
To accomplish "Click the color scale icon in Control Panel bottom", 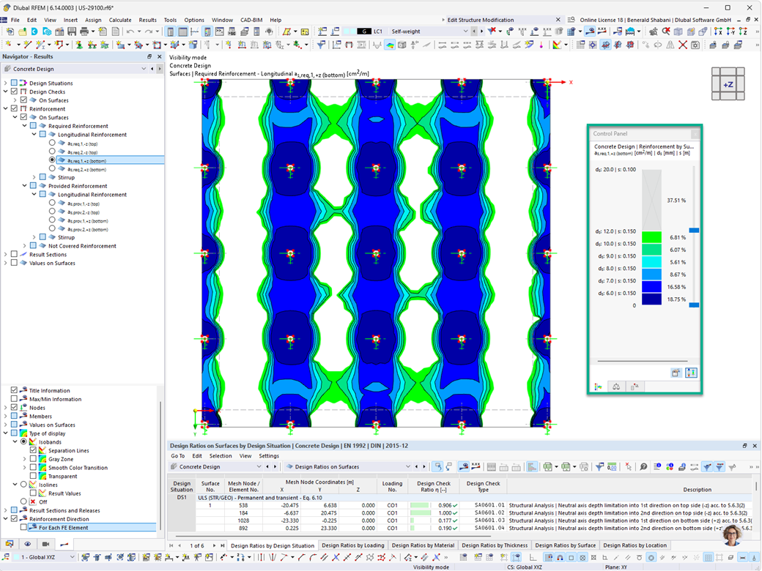I will [x=598, y=387].
